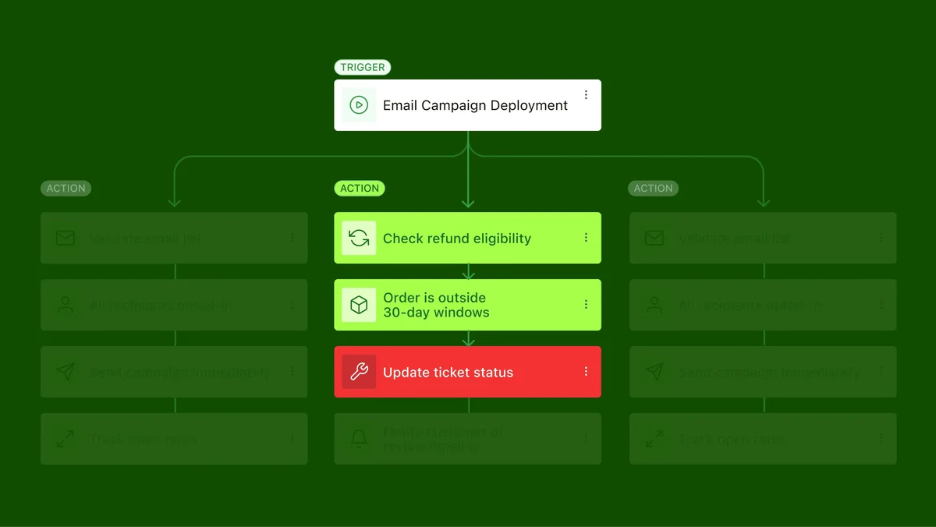Click the TRIGGER label badge
The height and width of the screenshot is (527, 936).
coord(363,67)
